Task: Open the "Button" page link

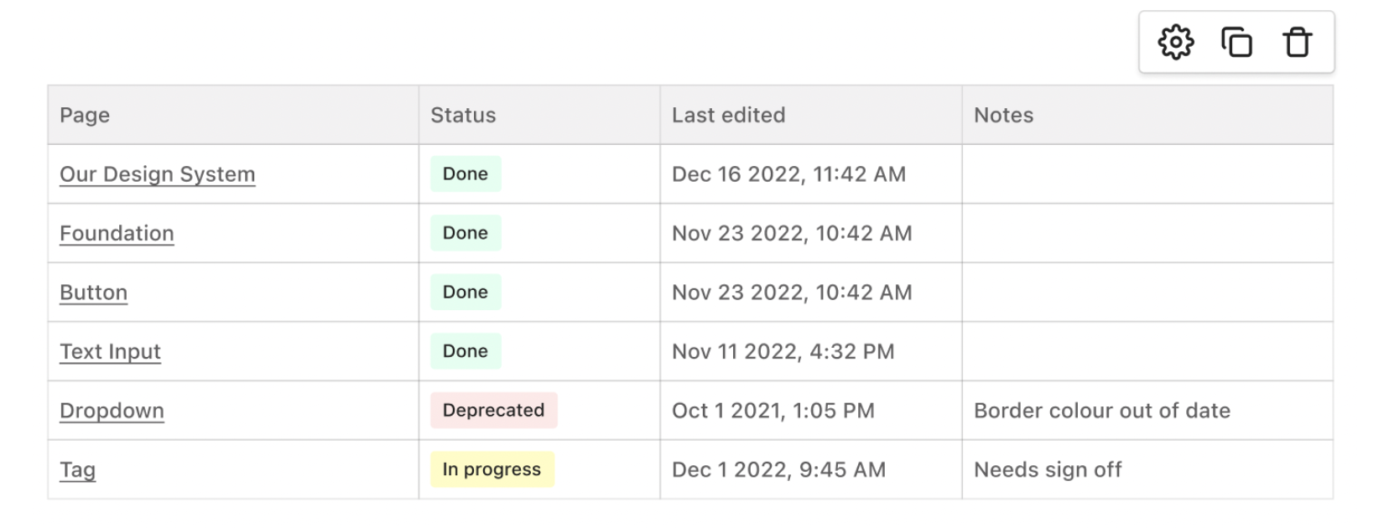Action: (x=93, y=292)
